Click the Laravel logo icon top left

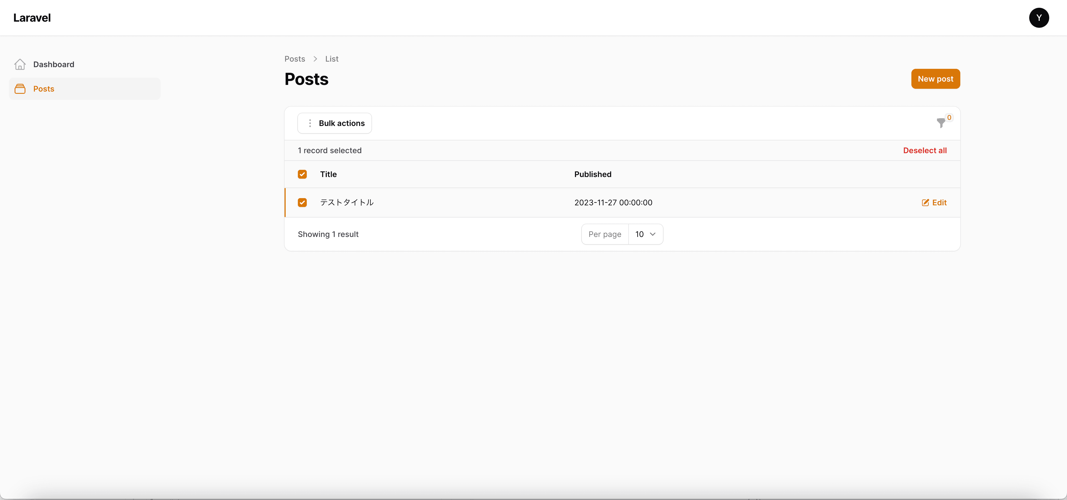pyautogui.click(x=32, y=18)
